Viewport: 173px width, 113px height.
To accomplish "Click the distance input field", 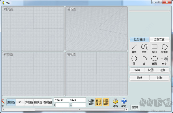I will coord(62,105).
